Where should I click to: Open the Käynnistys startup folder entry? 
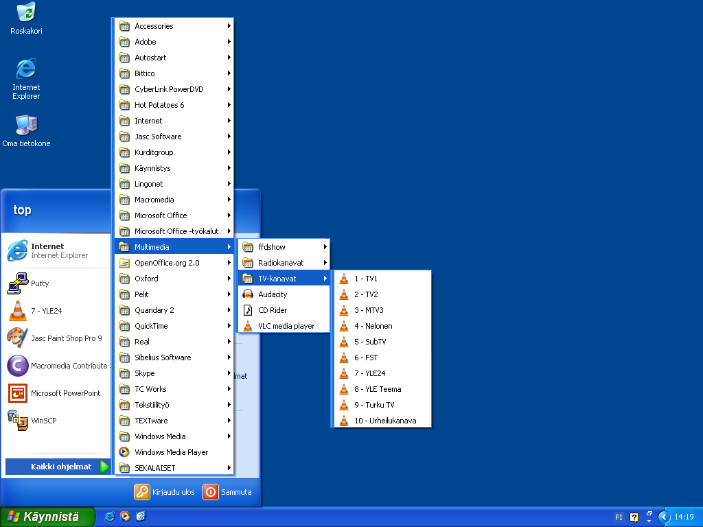174,168
